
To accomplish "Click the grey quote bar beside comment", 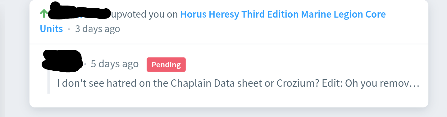I will coord(48,82).
